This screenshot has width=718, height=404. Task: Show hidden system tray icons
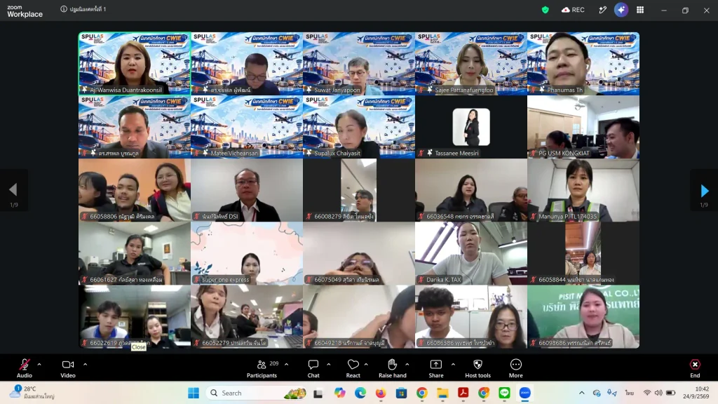pyautogui.click(x=581, y=393)
